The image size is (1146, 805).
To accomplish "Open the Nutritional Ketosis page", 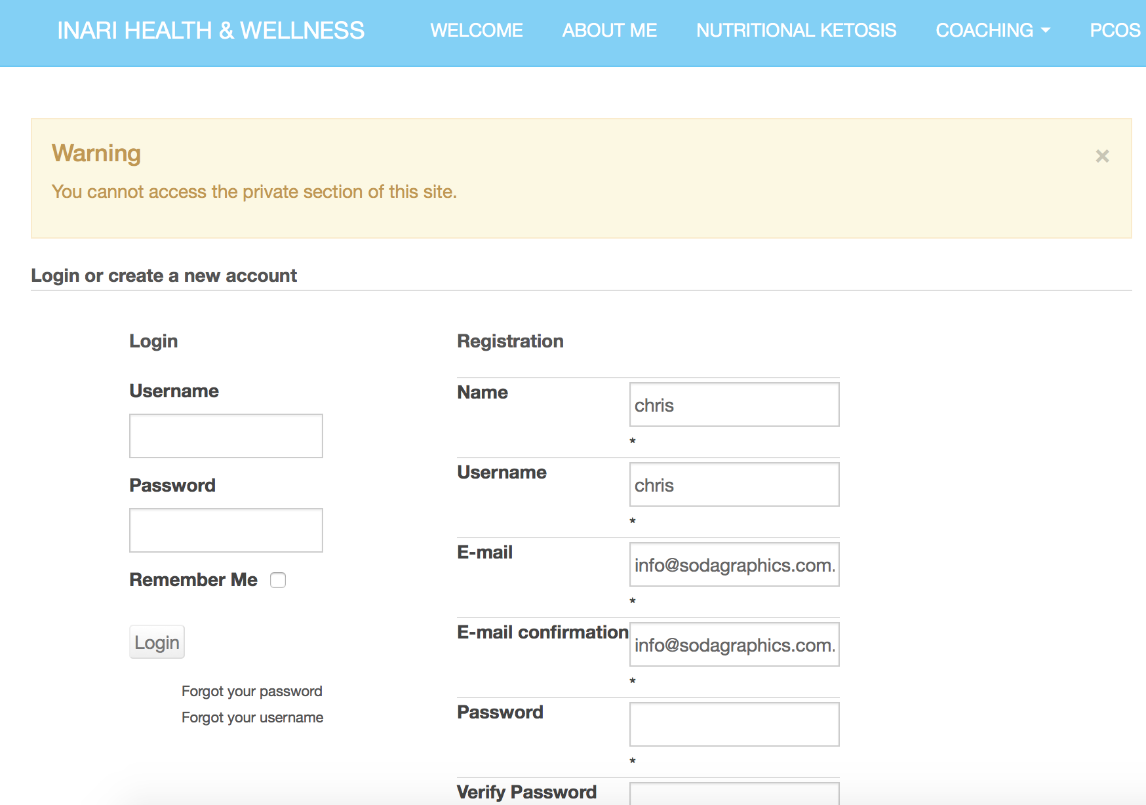I will tap(796, 30).
